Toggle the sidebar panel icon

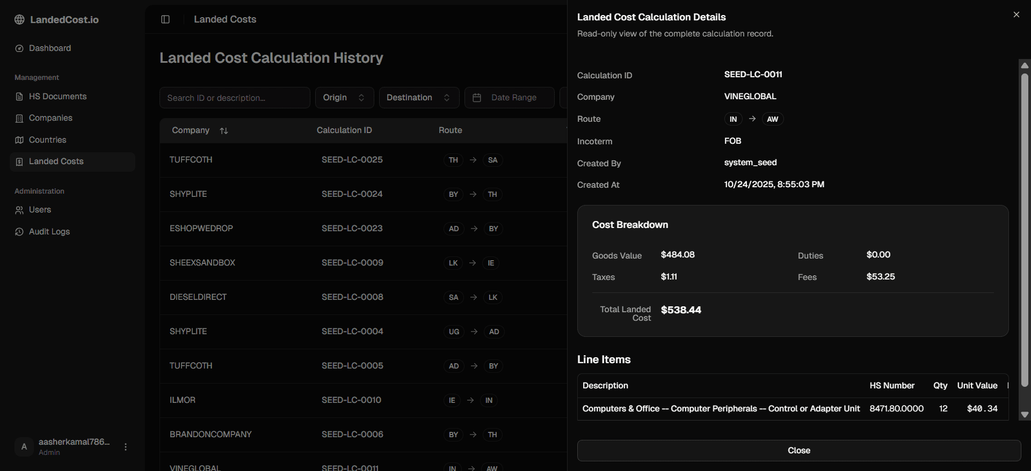pos(165,19)
